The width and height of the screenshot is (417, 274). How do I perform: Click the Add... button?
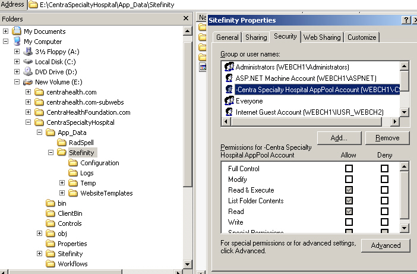pos(339,138)
